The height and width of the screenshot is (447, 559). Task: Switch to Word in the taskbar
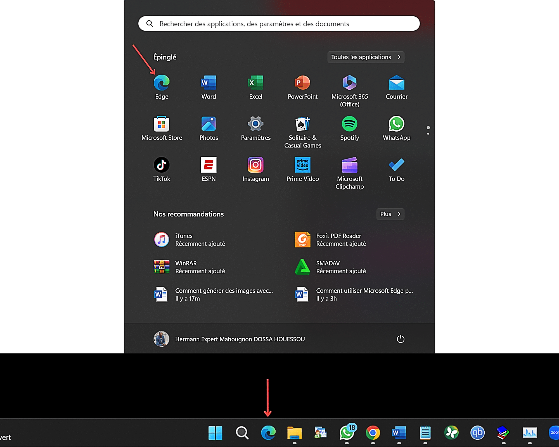point(399,433)
